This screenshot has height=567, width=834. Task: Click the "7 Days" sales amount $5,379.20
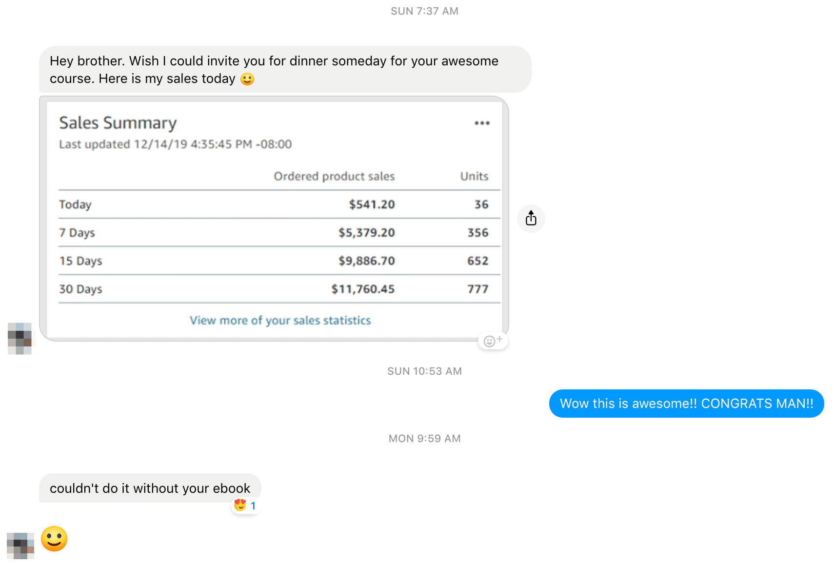point(366,233)
